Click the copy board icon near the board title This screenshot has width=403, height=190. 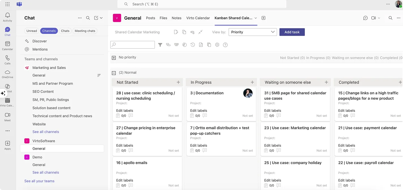(184, 32)
